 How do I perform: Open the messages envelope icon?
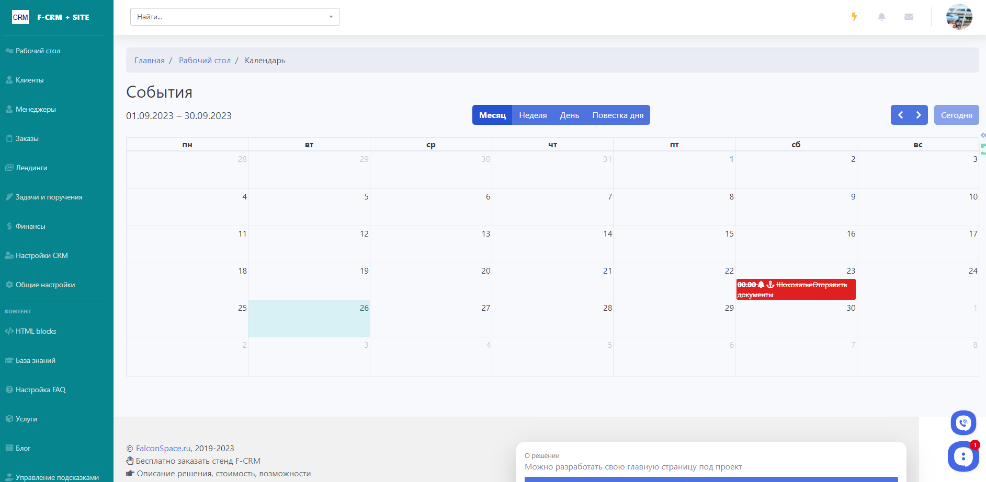[909, 17]
